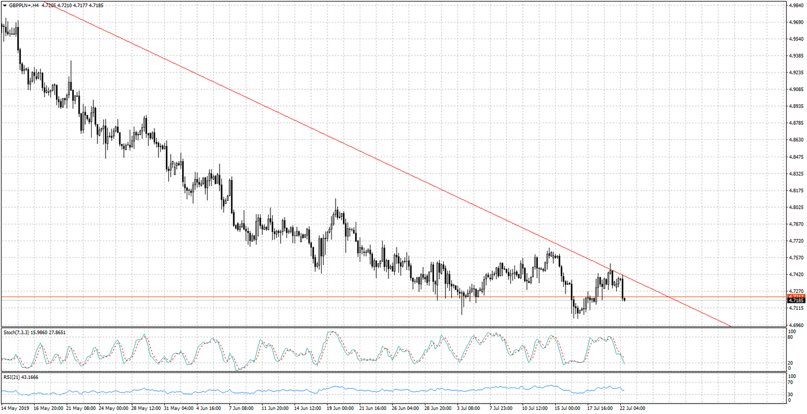Click the 70 level on RSI scale
Screen dimensions: 807x414
[791, 382]
